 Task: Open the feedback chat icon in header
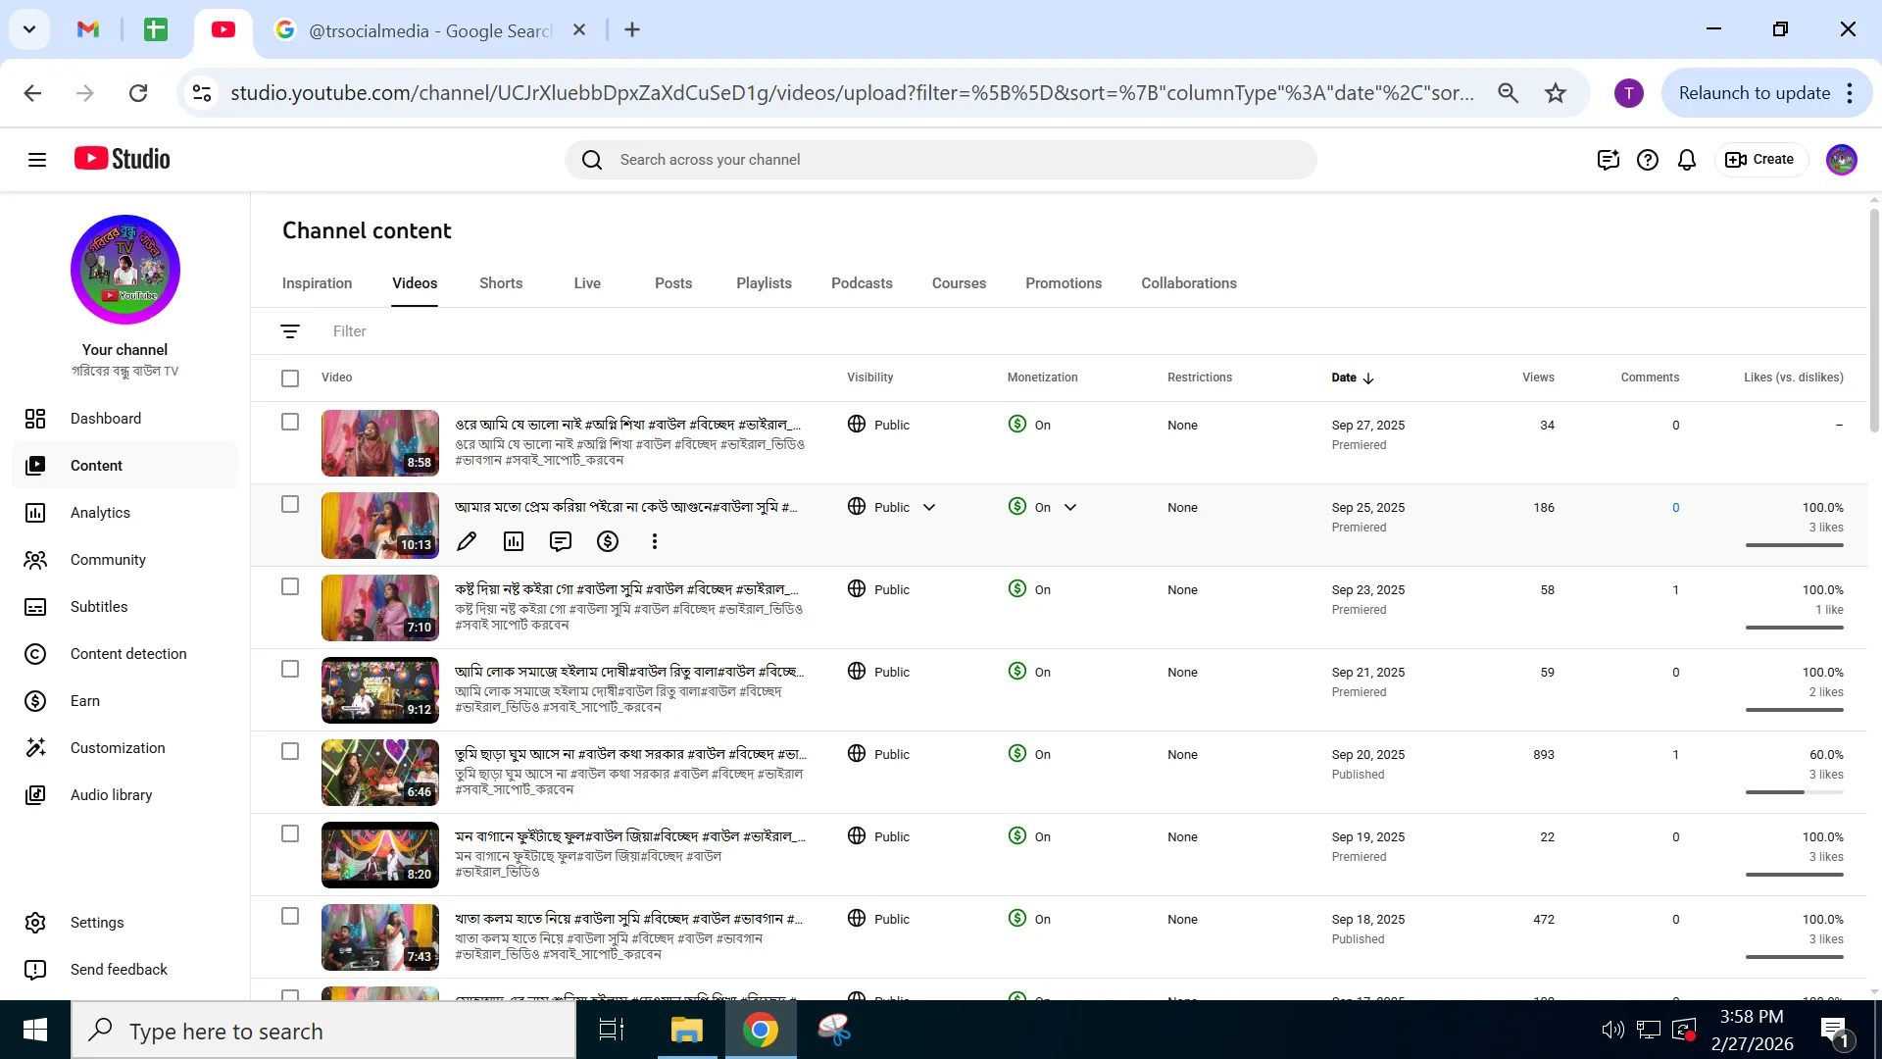tap(1608, 160)
